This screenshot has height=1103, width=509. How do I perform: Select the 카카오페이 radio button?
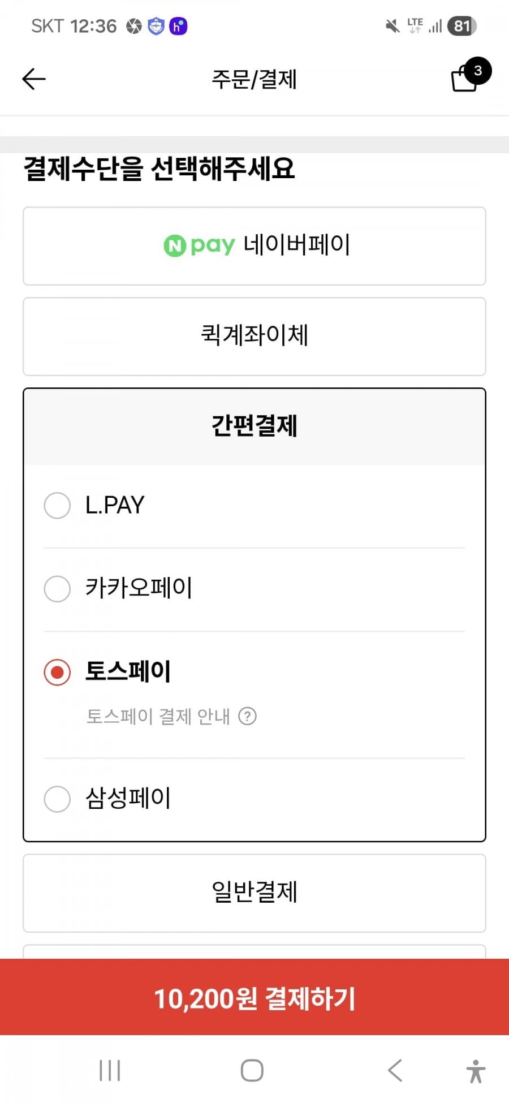(x=57, y=589)
